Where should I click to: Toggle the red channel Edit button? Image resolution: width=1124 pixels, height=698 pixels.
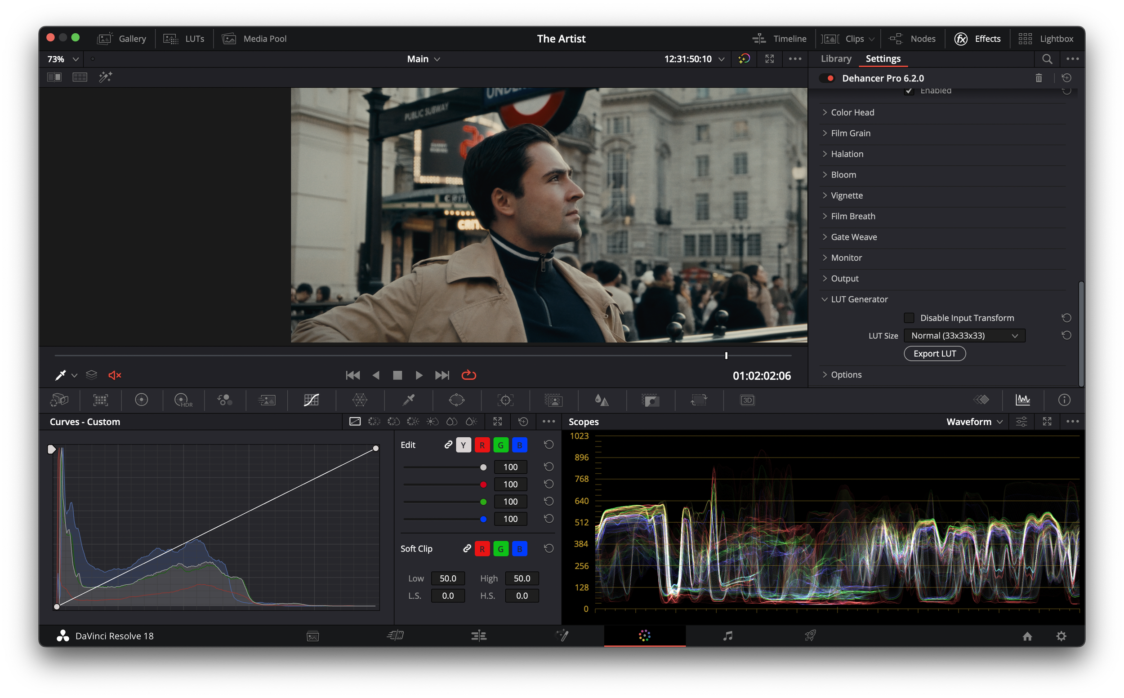pos(482,445)
